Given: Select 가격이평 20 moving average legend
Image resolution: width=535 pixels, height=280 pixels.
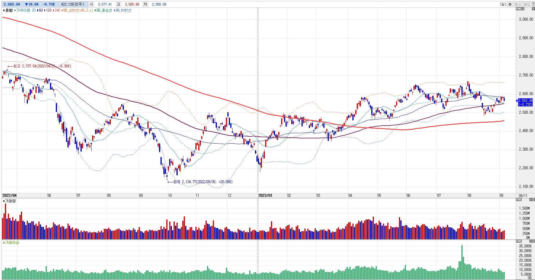Looking at the screenshot, I should pyautogui.click(x=26, y=10).
